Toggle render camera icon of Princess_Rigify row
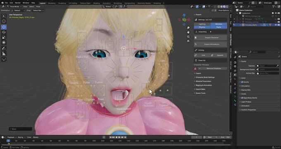 click(x=279, y=25)
